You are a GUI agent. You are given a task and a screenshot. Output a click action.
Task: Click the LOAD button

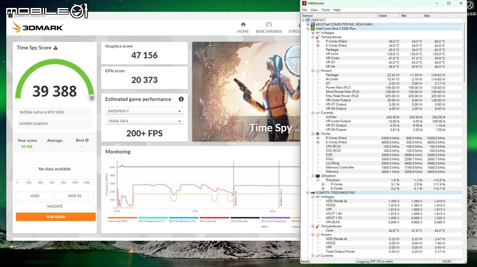pos(35,196)
